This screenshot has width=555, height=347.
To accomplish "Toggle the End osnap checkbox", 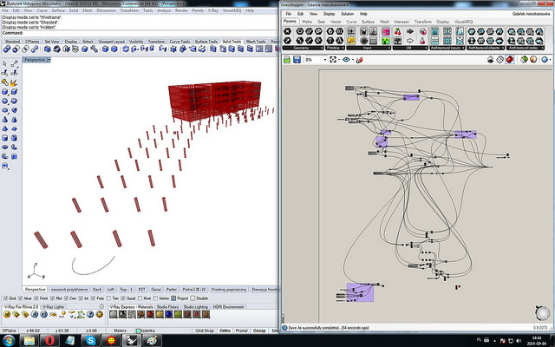I will click(5, 298).
